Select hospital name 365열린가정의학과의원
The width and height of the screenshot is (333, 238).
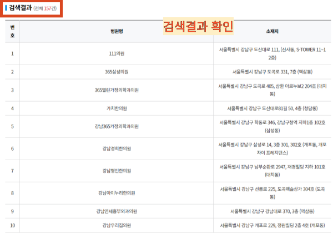pos(117,90)
